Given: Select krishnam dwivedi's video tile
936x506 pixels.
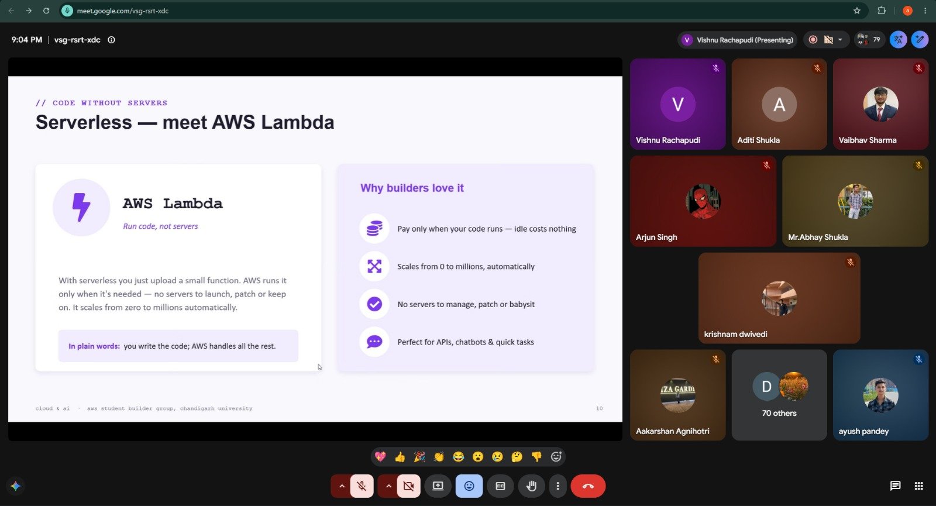Looking at the screenshot, I should pyautogui.click(x=779, y=298).
